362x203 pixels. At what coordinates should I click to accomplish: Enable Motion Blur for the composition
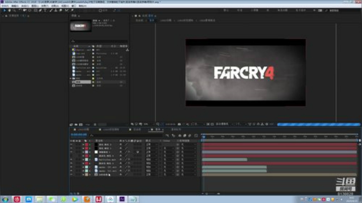(x=190, y=136)
